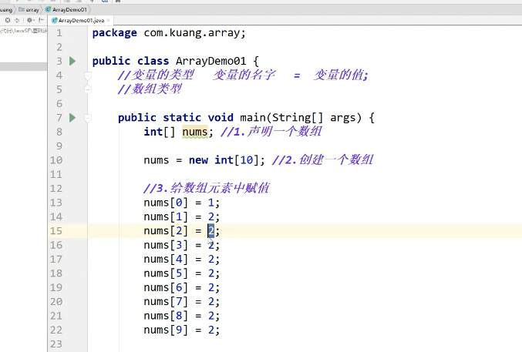Image resolution: width=522 pixels, height=352 pixels.
Task: Click 'nums[9]' on line 22
Action: [x=166, y=330]
